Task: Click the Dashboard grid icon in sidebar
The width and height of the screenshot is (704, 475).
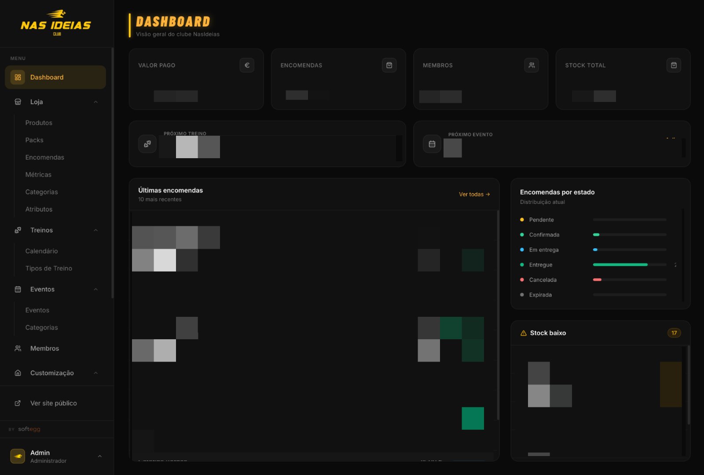Action: click(18, 77)
